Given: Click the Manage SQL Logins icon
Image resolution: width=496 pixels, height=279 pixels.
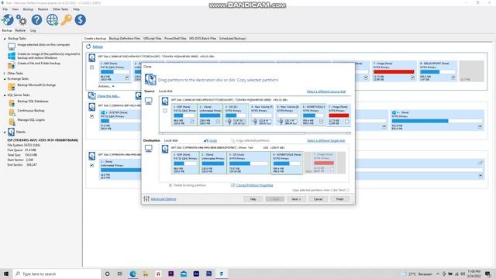Looking at the screenshot, I should [x=12, y=122].
